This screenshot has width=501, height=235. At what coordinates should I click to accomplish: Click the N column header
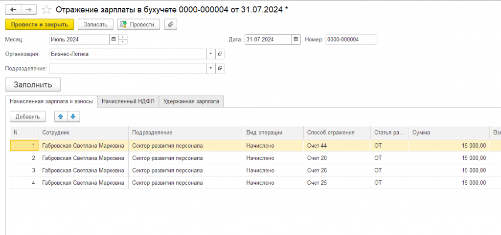coord(24,133)
